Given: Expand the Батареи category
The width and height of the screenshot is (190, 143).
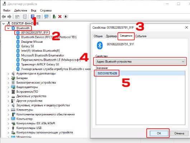Looking at the screenshot, I should 8,78.
